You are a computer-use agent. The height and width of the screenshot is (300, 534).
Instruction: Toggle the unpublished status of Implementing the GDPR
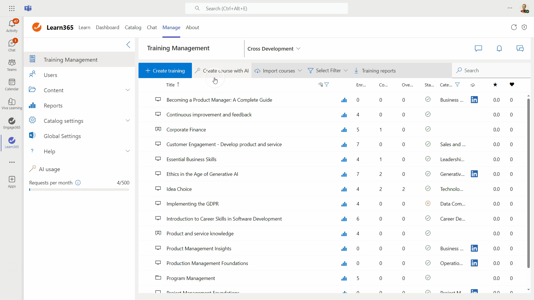(x=428, y=204)
